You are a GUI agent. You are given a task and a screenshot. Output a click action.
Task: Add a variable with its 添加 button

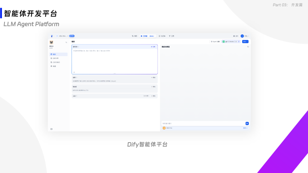point(153,78)
